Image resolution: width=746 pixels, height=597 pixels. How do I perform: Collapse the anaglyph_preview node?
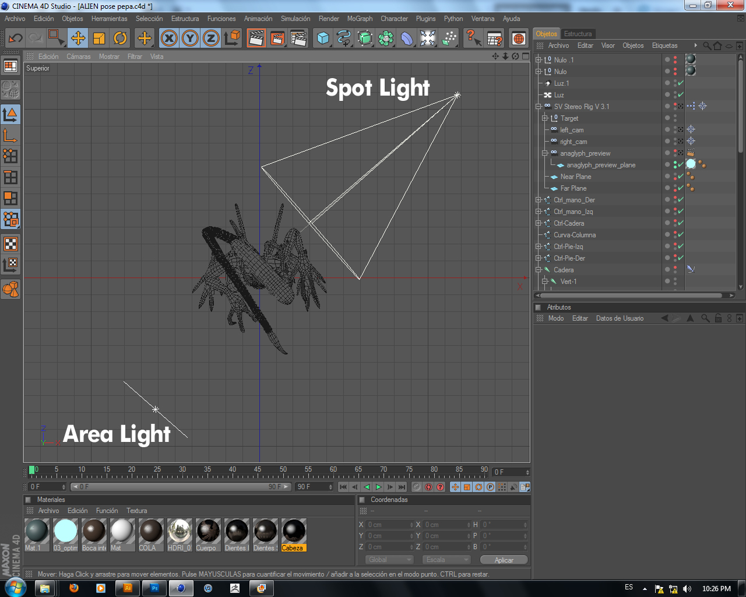click(x=545, y=153)
